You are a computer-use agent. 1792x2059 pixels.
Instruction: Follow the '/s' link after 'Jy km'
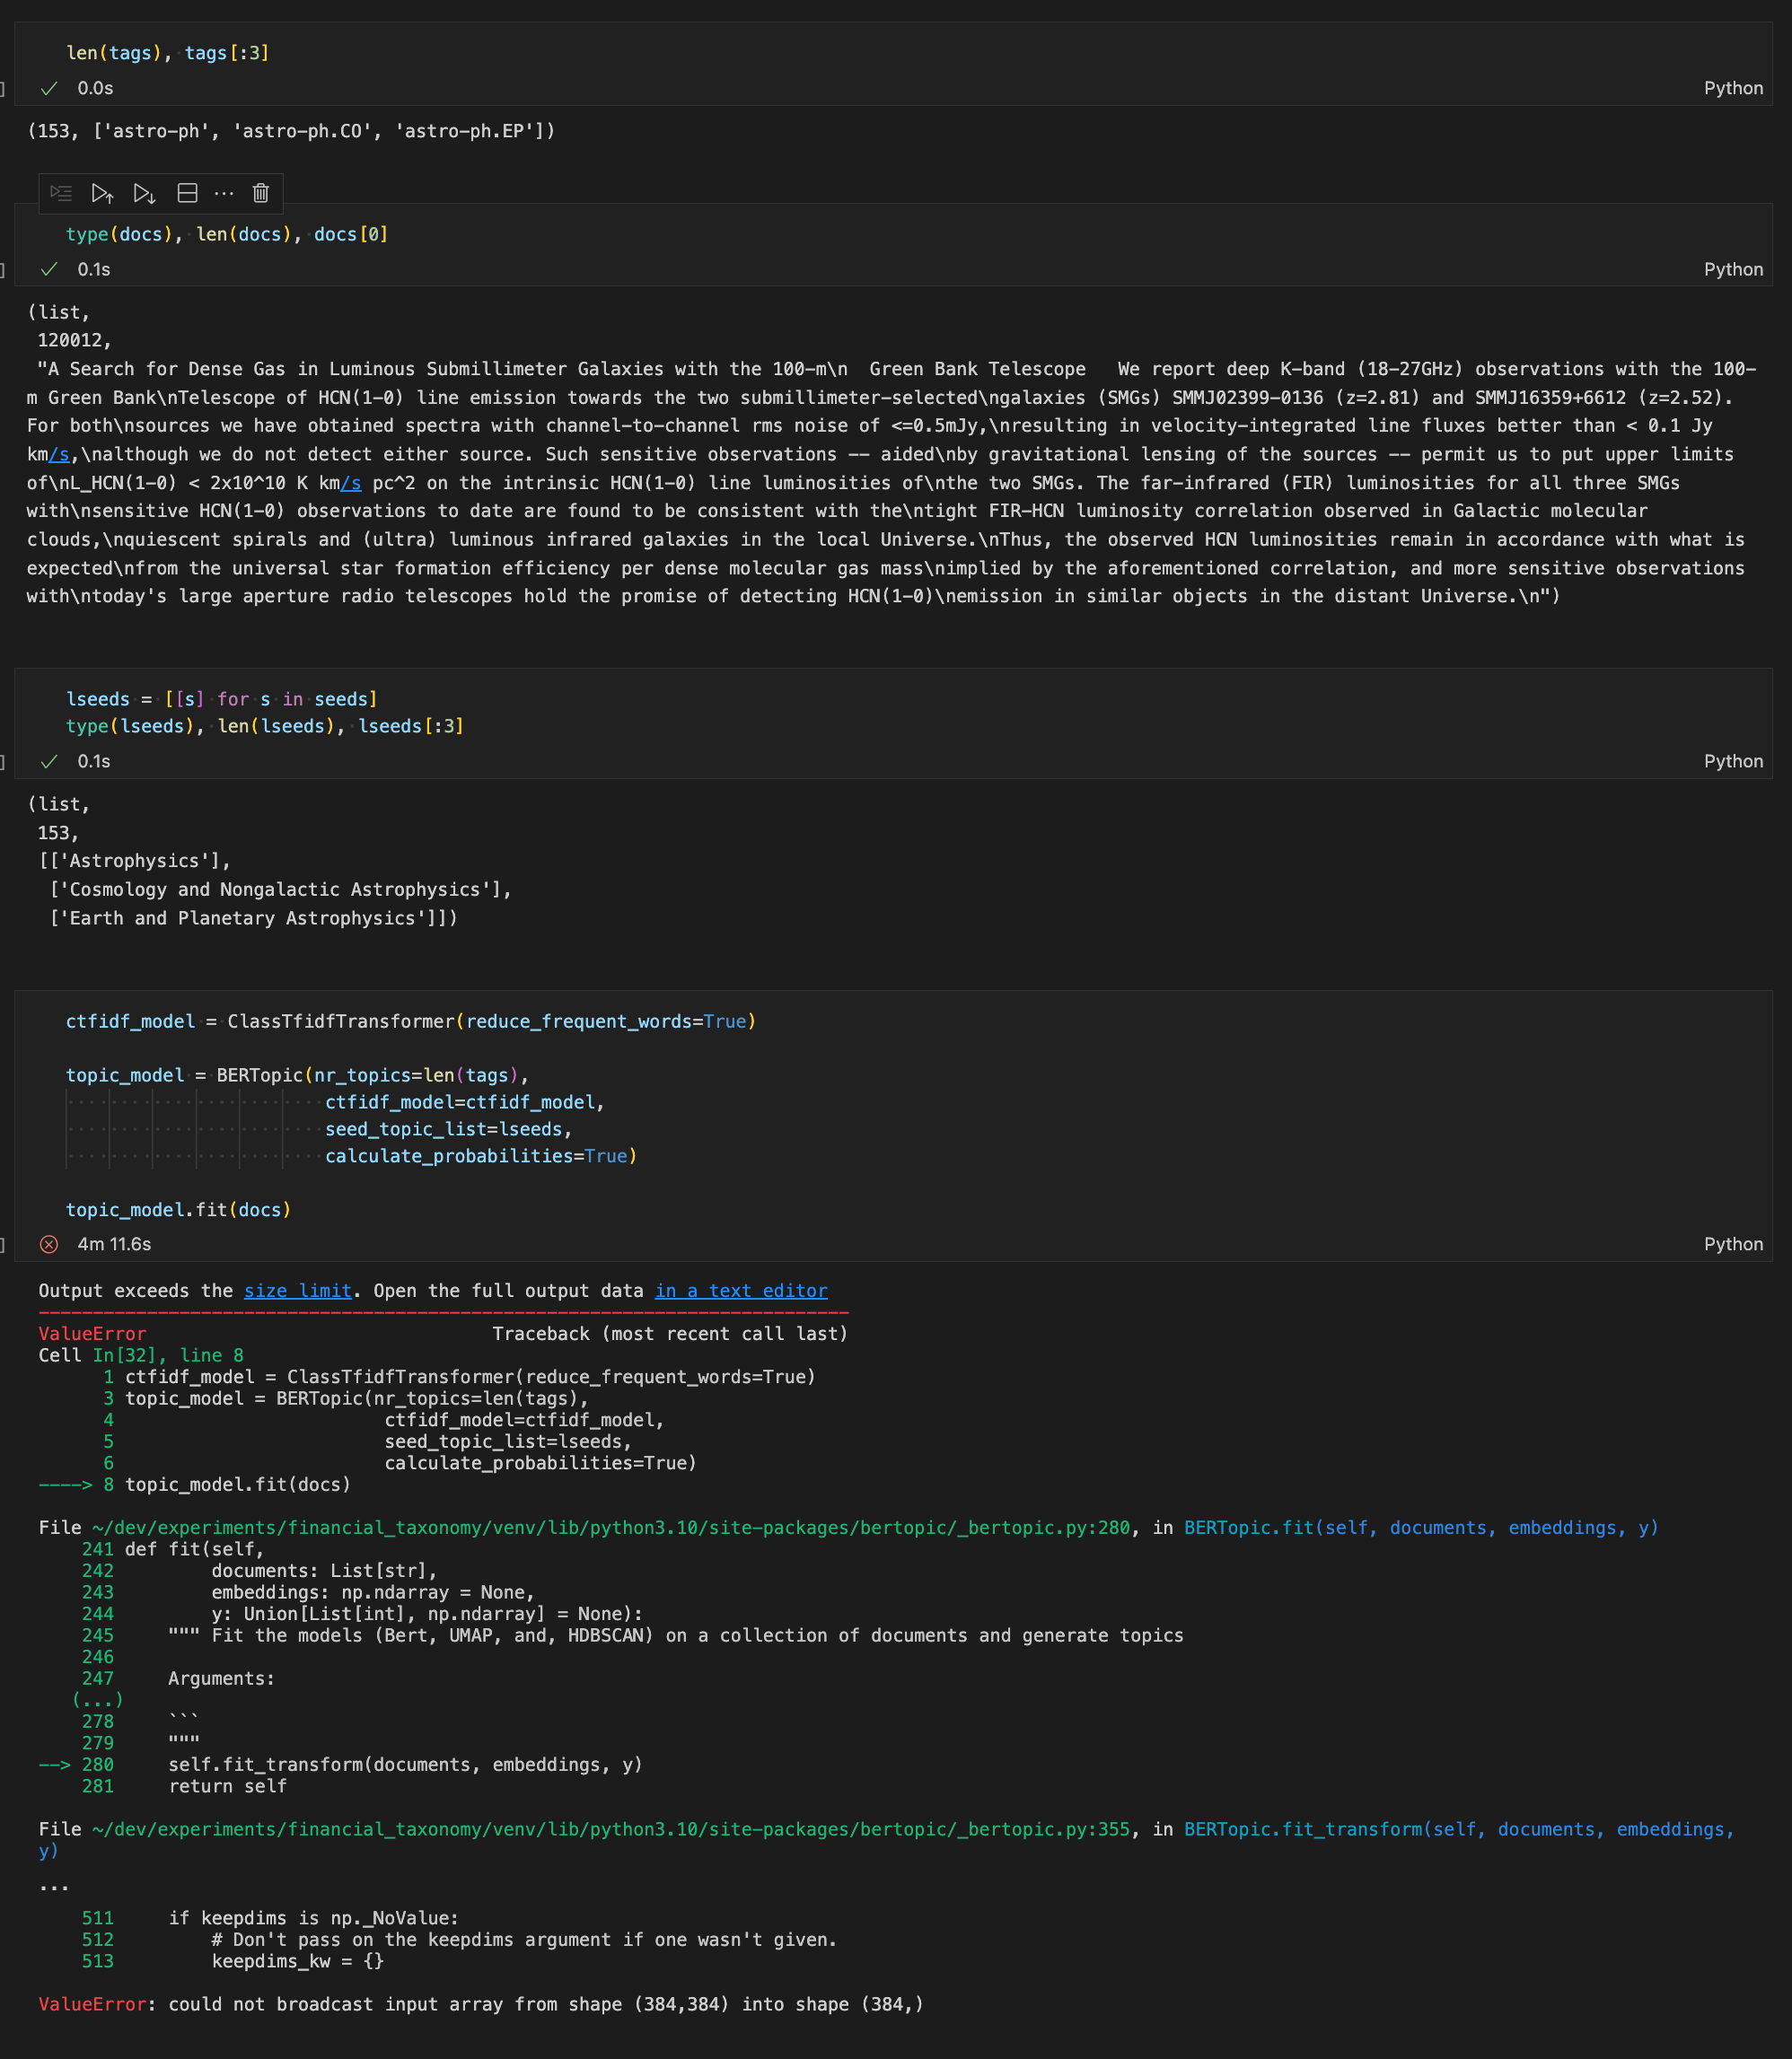[60, 454]
